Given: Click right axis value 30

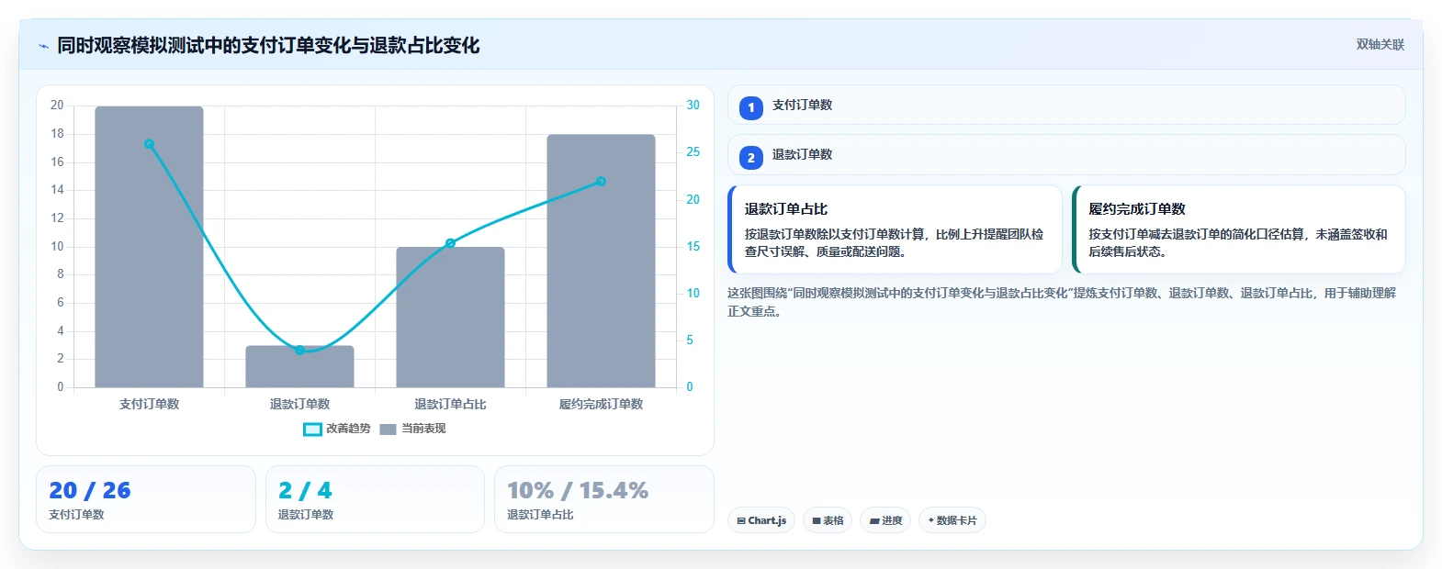Looking at the screenshot, I should pyautogui.click(x=693, y=105).
